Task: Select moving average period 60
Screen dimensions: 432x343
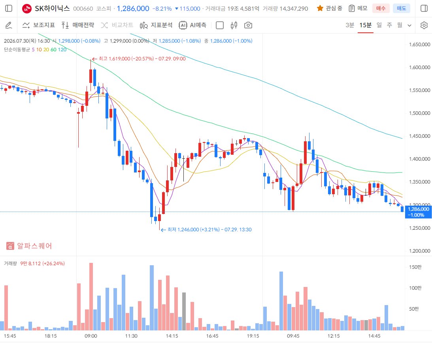Action: click(x=53, y=49)
